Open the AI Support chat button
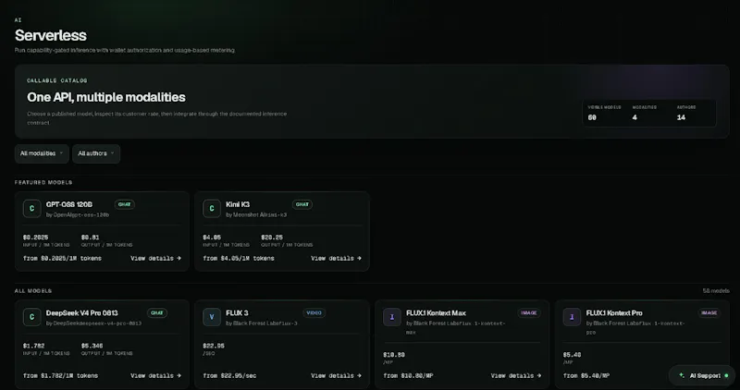The height and width of the screenshot is (390, 740). coord(702,376)
